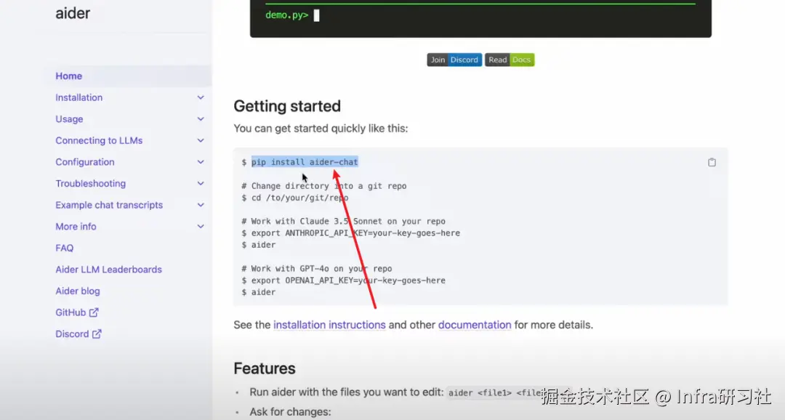Expand the Configuration section chevron
The image size is (785, 420).
click(201, 162)
